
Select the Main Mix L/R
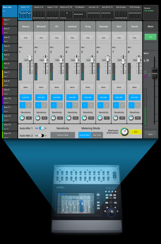pos(10,11)
